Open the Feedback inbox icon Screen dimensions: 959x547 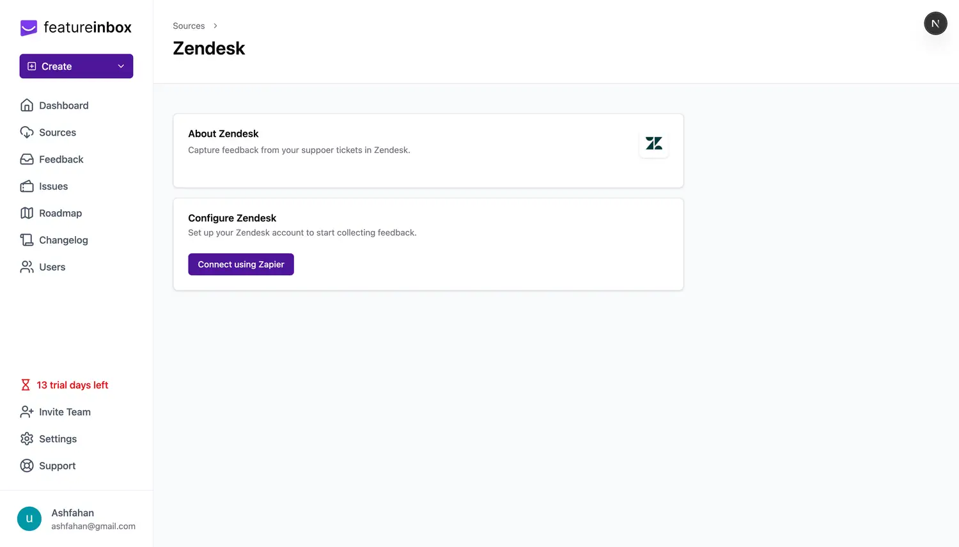click(27, 159)
